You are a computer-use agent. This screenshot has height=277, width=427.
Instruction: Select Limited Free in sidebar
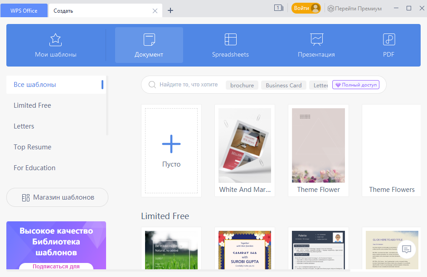tap(32, 105)
